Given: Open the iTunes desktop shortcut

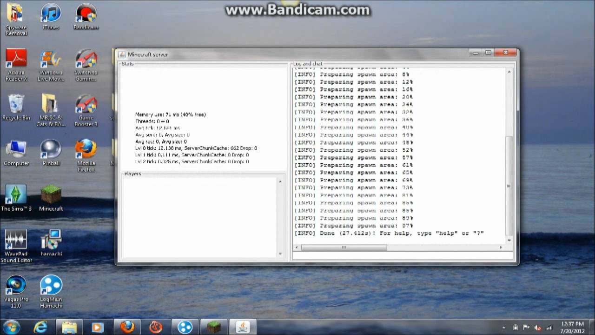Looking at the screenshot, I should tap(51, 17).
